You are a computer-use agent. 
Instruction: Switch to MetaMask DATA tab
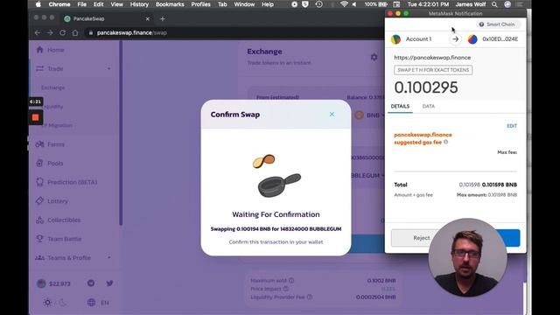(429, 107)
